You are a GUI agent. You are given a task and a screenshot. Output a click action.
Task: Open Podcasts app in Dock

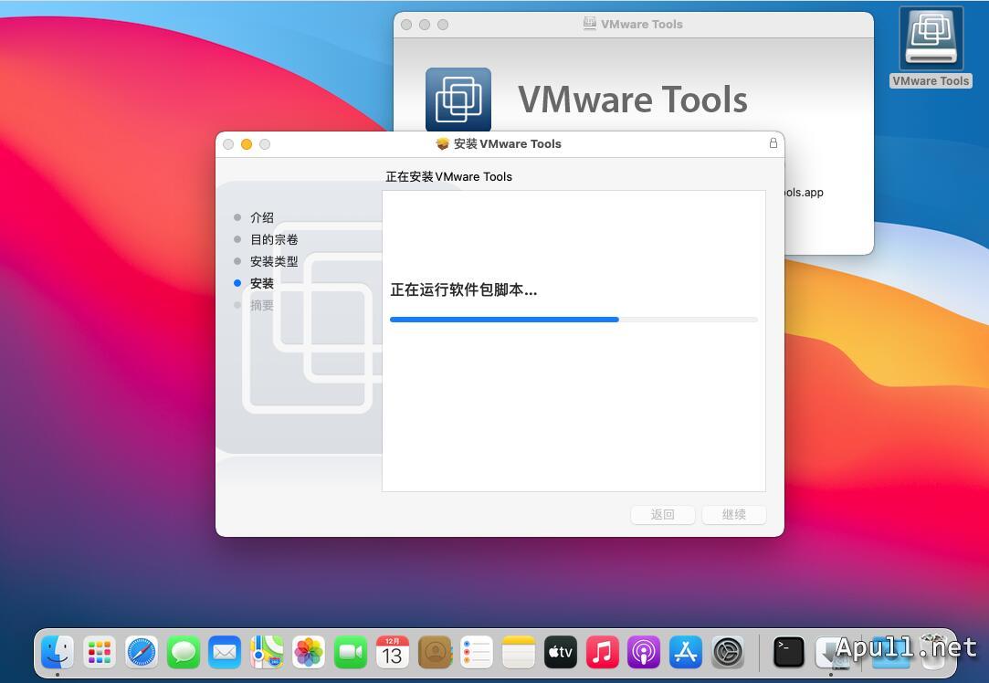pos(644,651)
